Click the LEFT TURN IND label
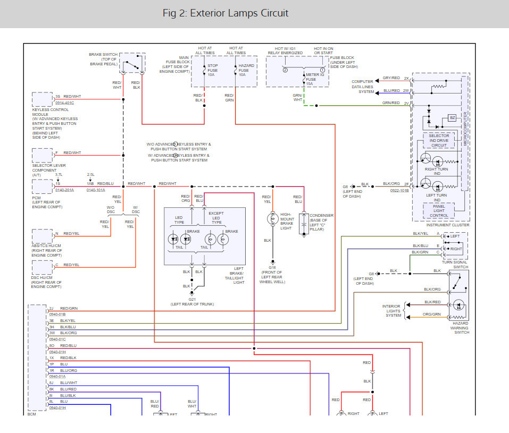 [437, 198]
